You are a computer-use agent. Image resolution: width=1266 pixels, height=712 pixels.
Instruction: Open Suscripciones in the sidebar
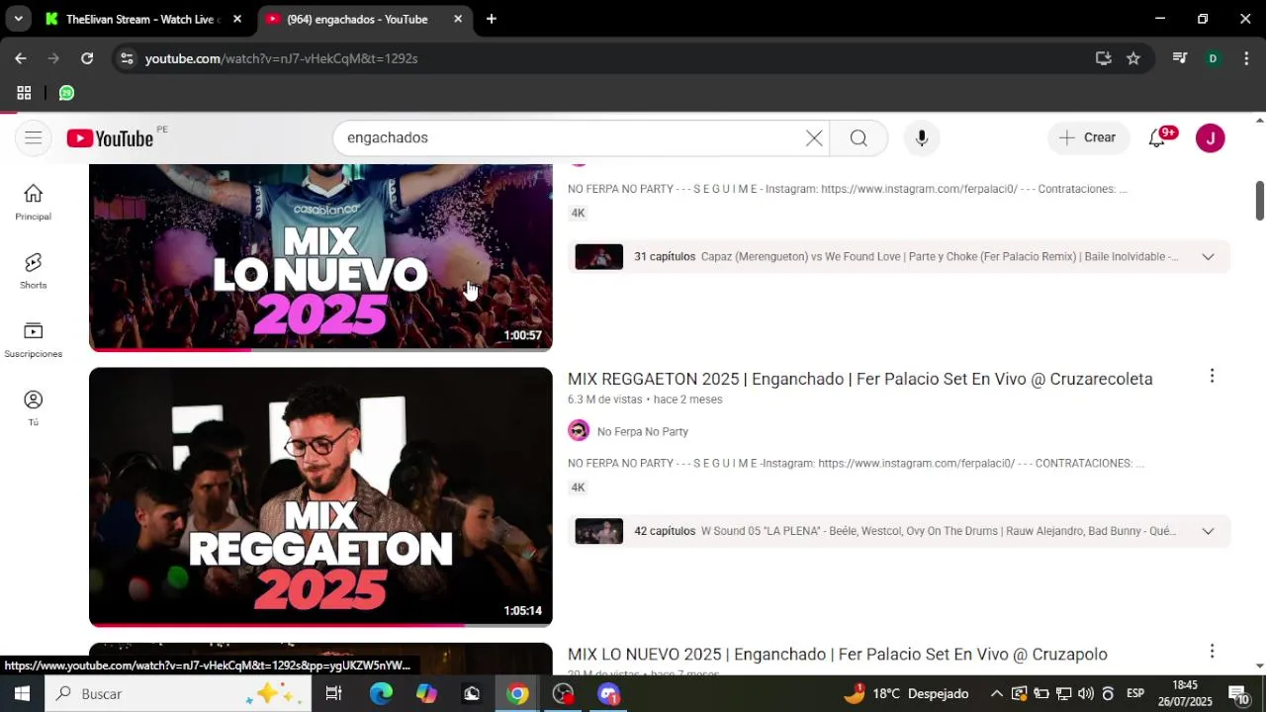pos(34,339)
